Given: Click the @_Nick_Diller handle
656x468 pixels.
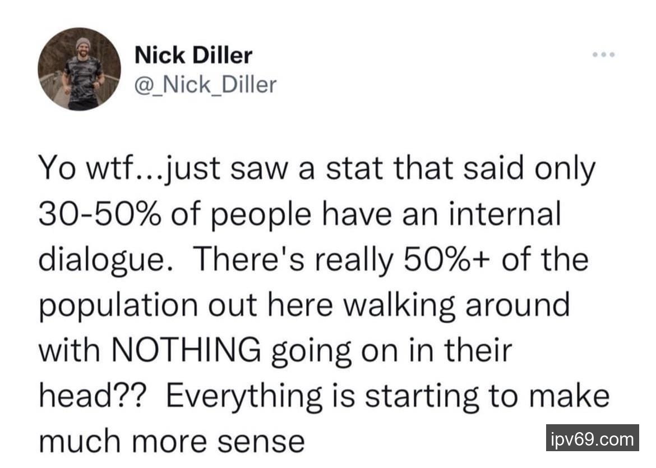Looking at the screenshot, I should coord(206,84).
